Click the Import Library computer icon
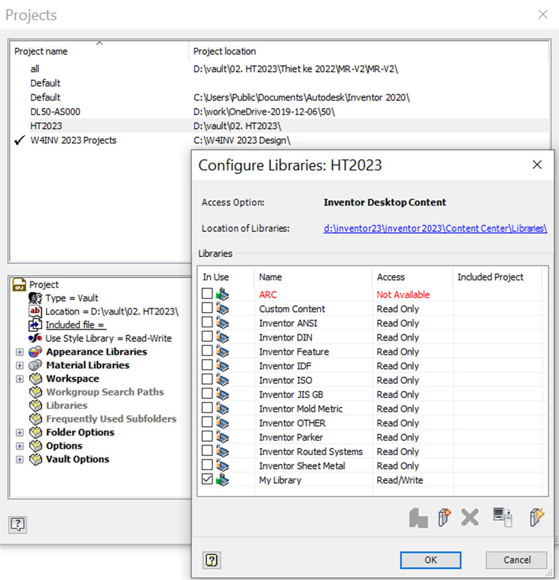Image resolution: width=559 pixels, height=580 pixels. (x=502, y=517)
